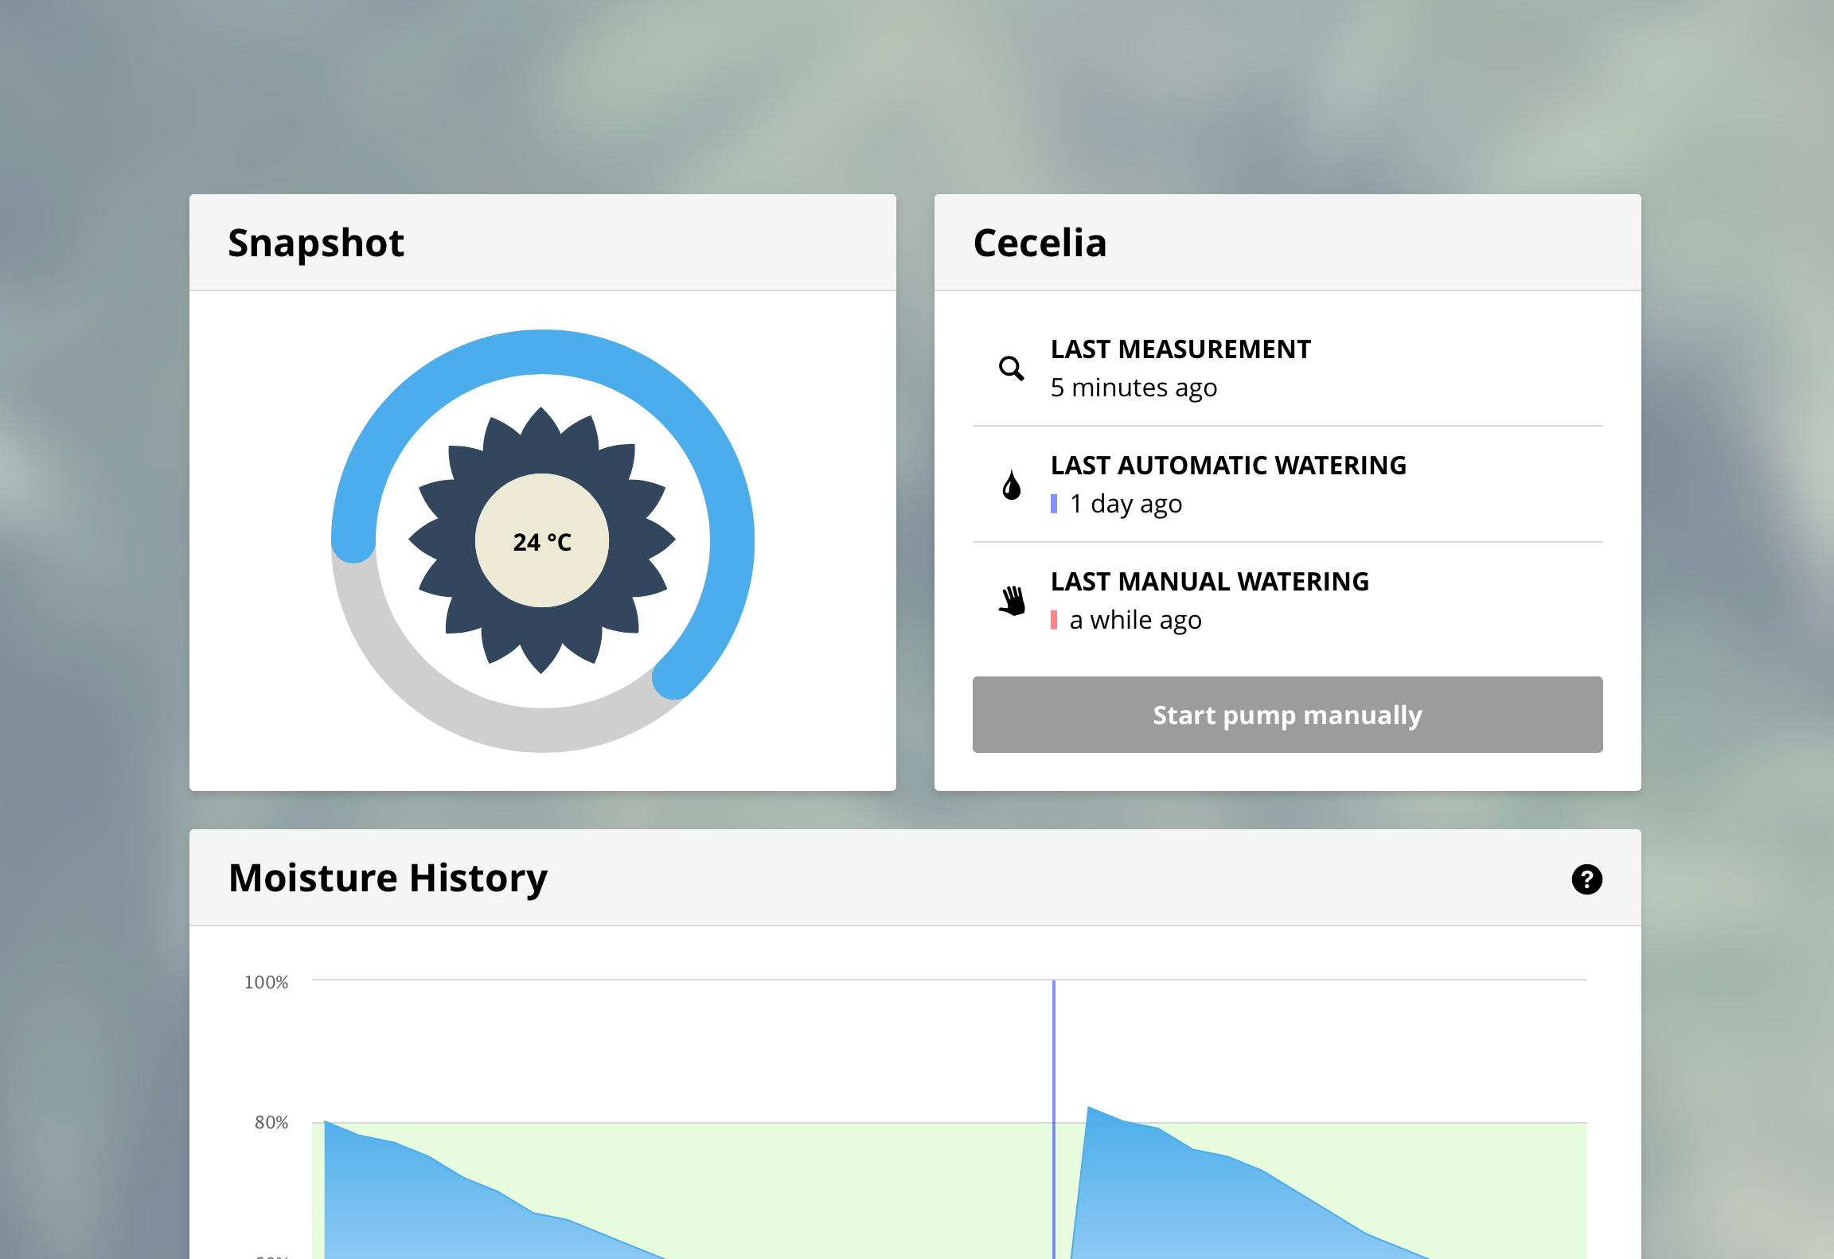The width and height of the screenshot is (1834, 1259).
Task: Click the Start pump manually button
Action: (x=1287, y=715)
